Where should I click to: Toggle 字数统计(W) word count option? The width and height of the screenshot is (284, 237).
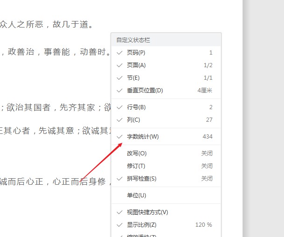(x=166, y=137)
